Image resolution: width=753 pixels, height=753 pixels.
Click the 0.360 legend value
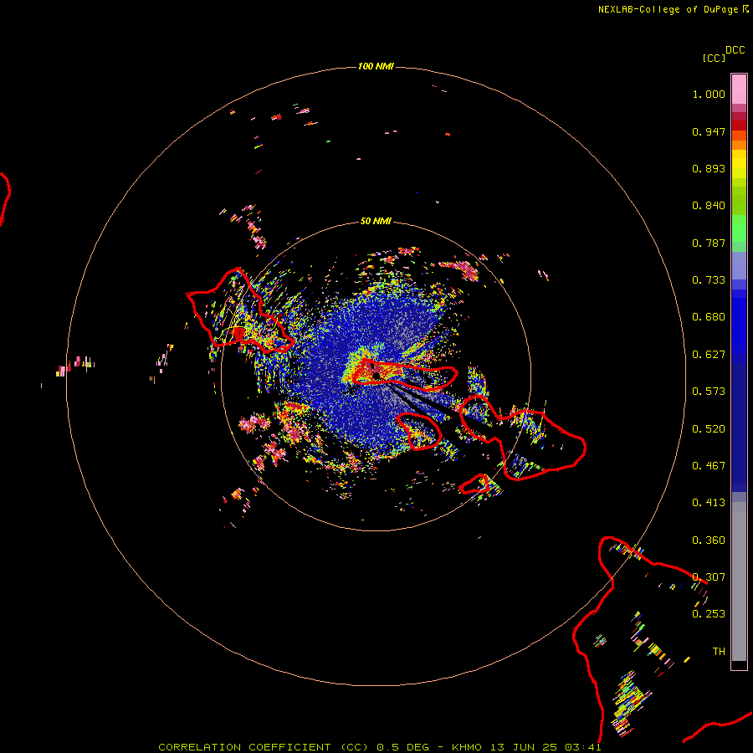coord(709,540)
